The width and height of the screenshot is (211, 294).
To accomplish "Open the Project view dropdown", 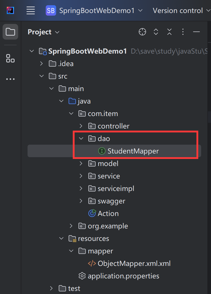I will tap(44, 32).
